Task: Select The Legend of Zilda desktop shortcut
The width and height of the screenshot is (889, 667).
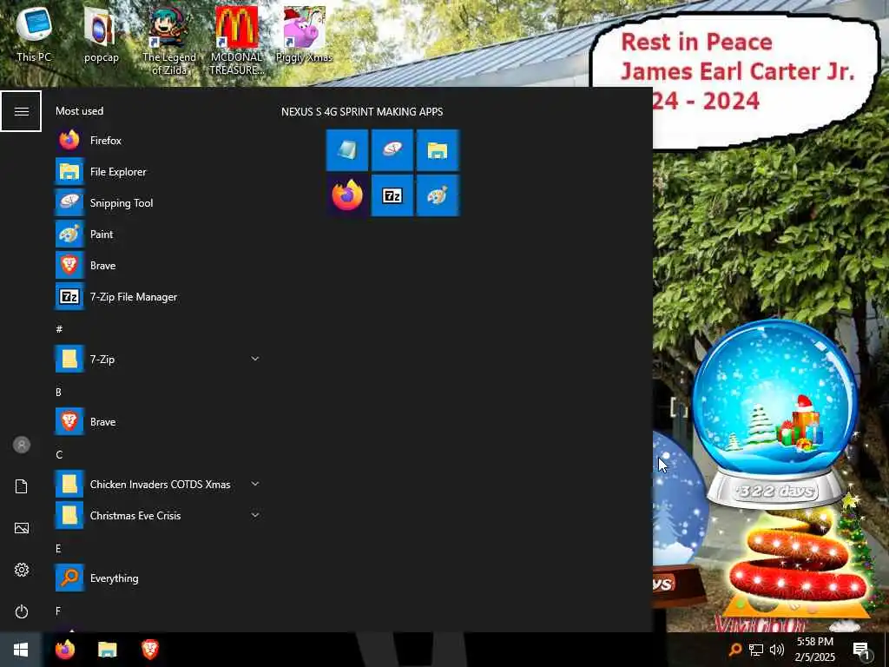Action: pos(169,40)
